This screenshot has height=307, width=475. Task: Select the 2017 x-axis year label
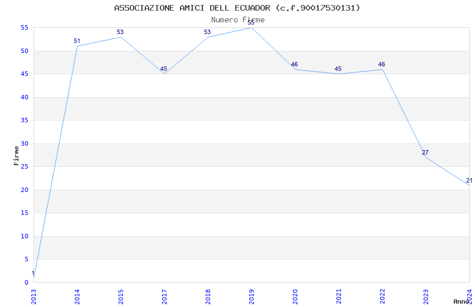(164, 297)
